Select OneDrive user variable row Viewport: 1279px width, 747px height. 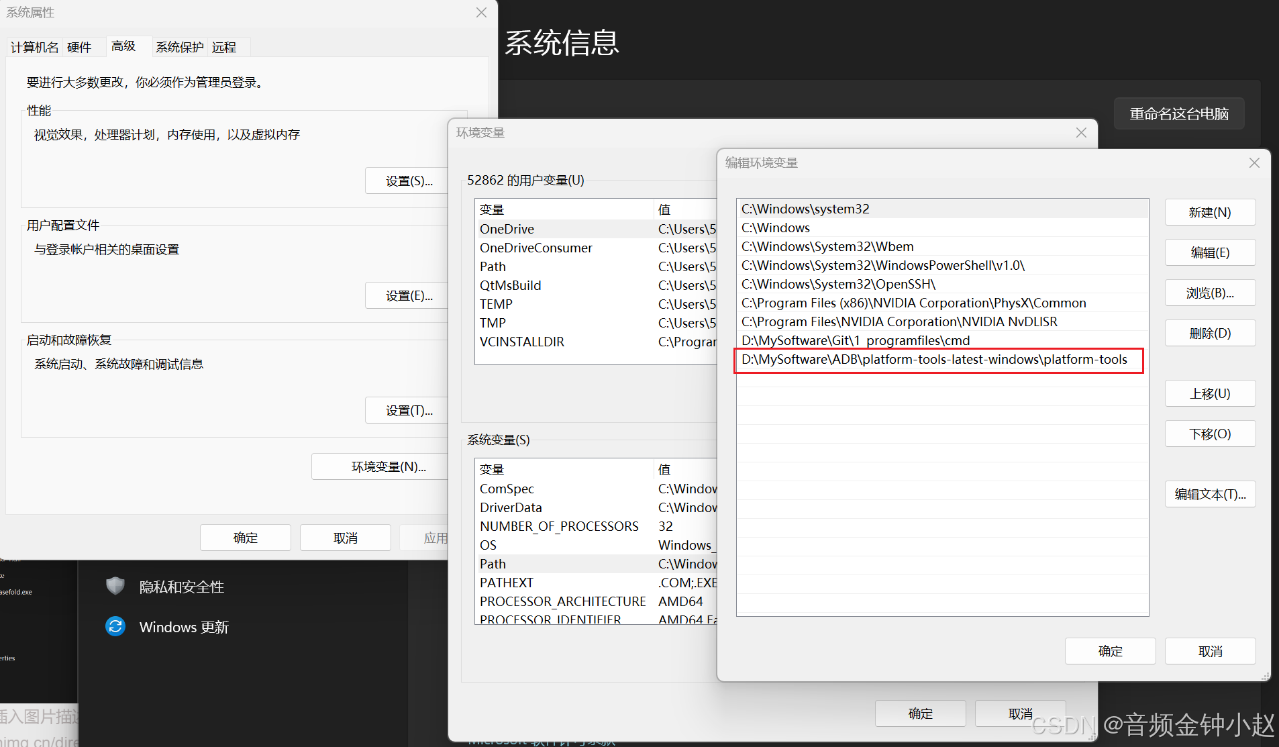point(596,229)
